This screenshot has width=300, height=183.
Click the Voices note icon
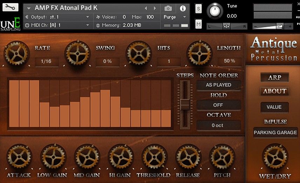click(x=98, y=17)
